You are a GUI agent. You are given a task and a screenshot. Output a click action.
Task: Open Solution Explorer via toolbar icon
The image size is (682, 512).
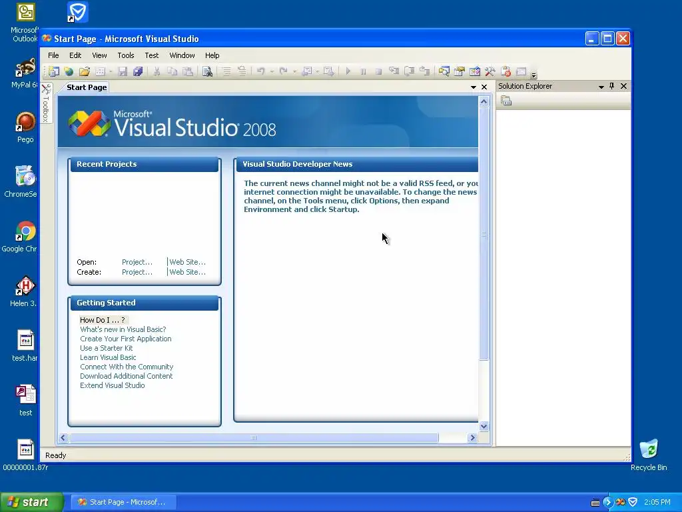point(444,71)
